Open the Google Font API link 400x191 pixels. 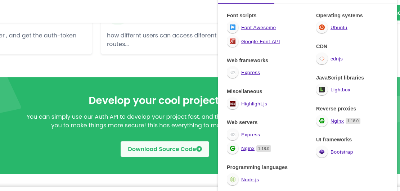[x=260, y=42]
